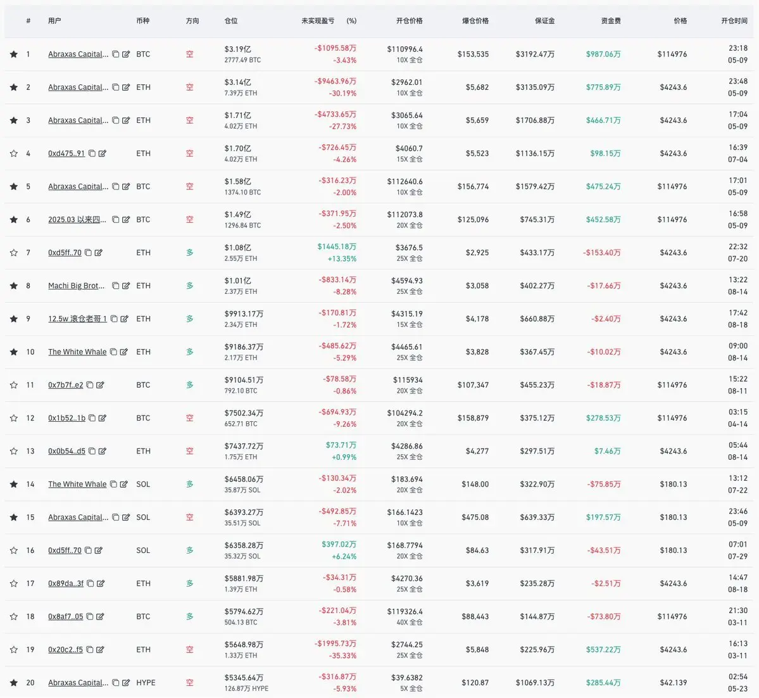Edit icon next to 0x20c2..f5
The image size is (759, 698).
point(100,650)
